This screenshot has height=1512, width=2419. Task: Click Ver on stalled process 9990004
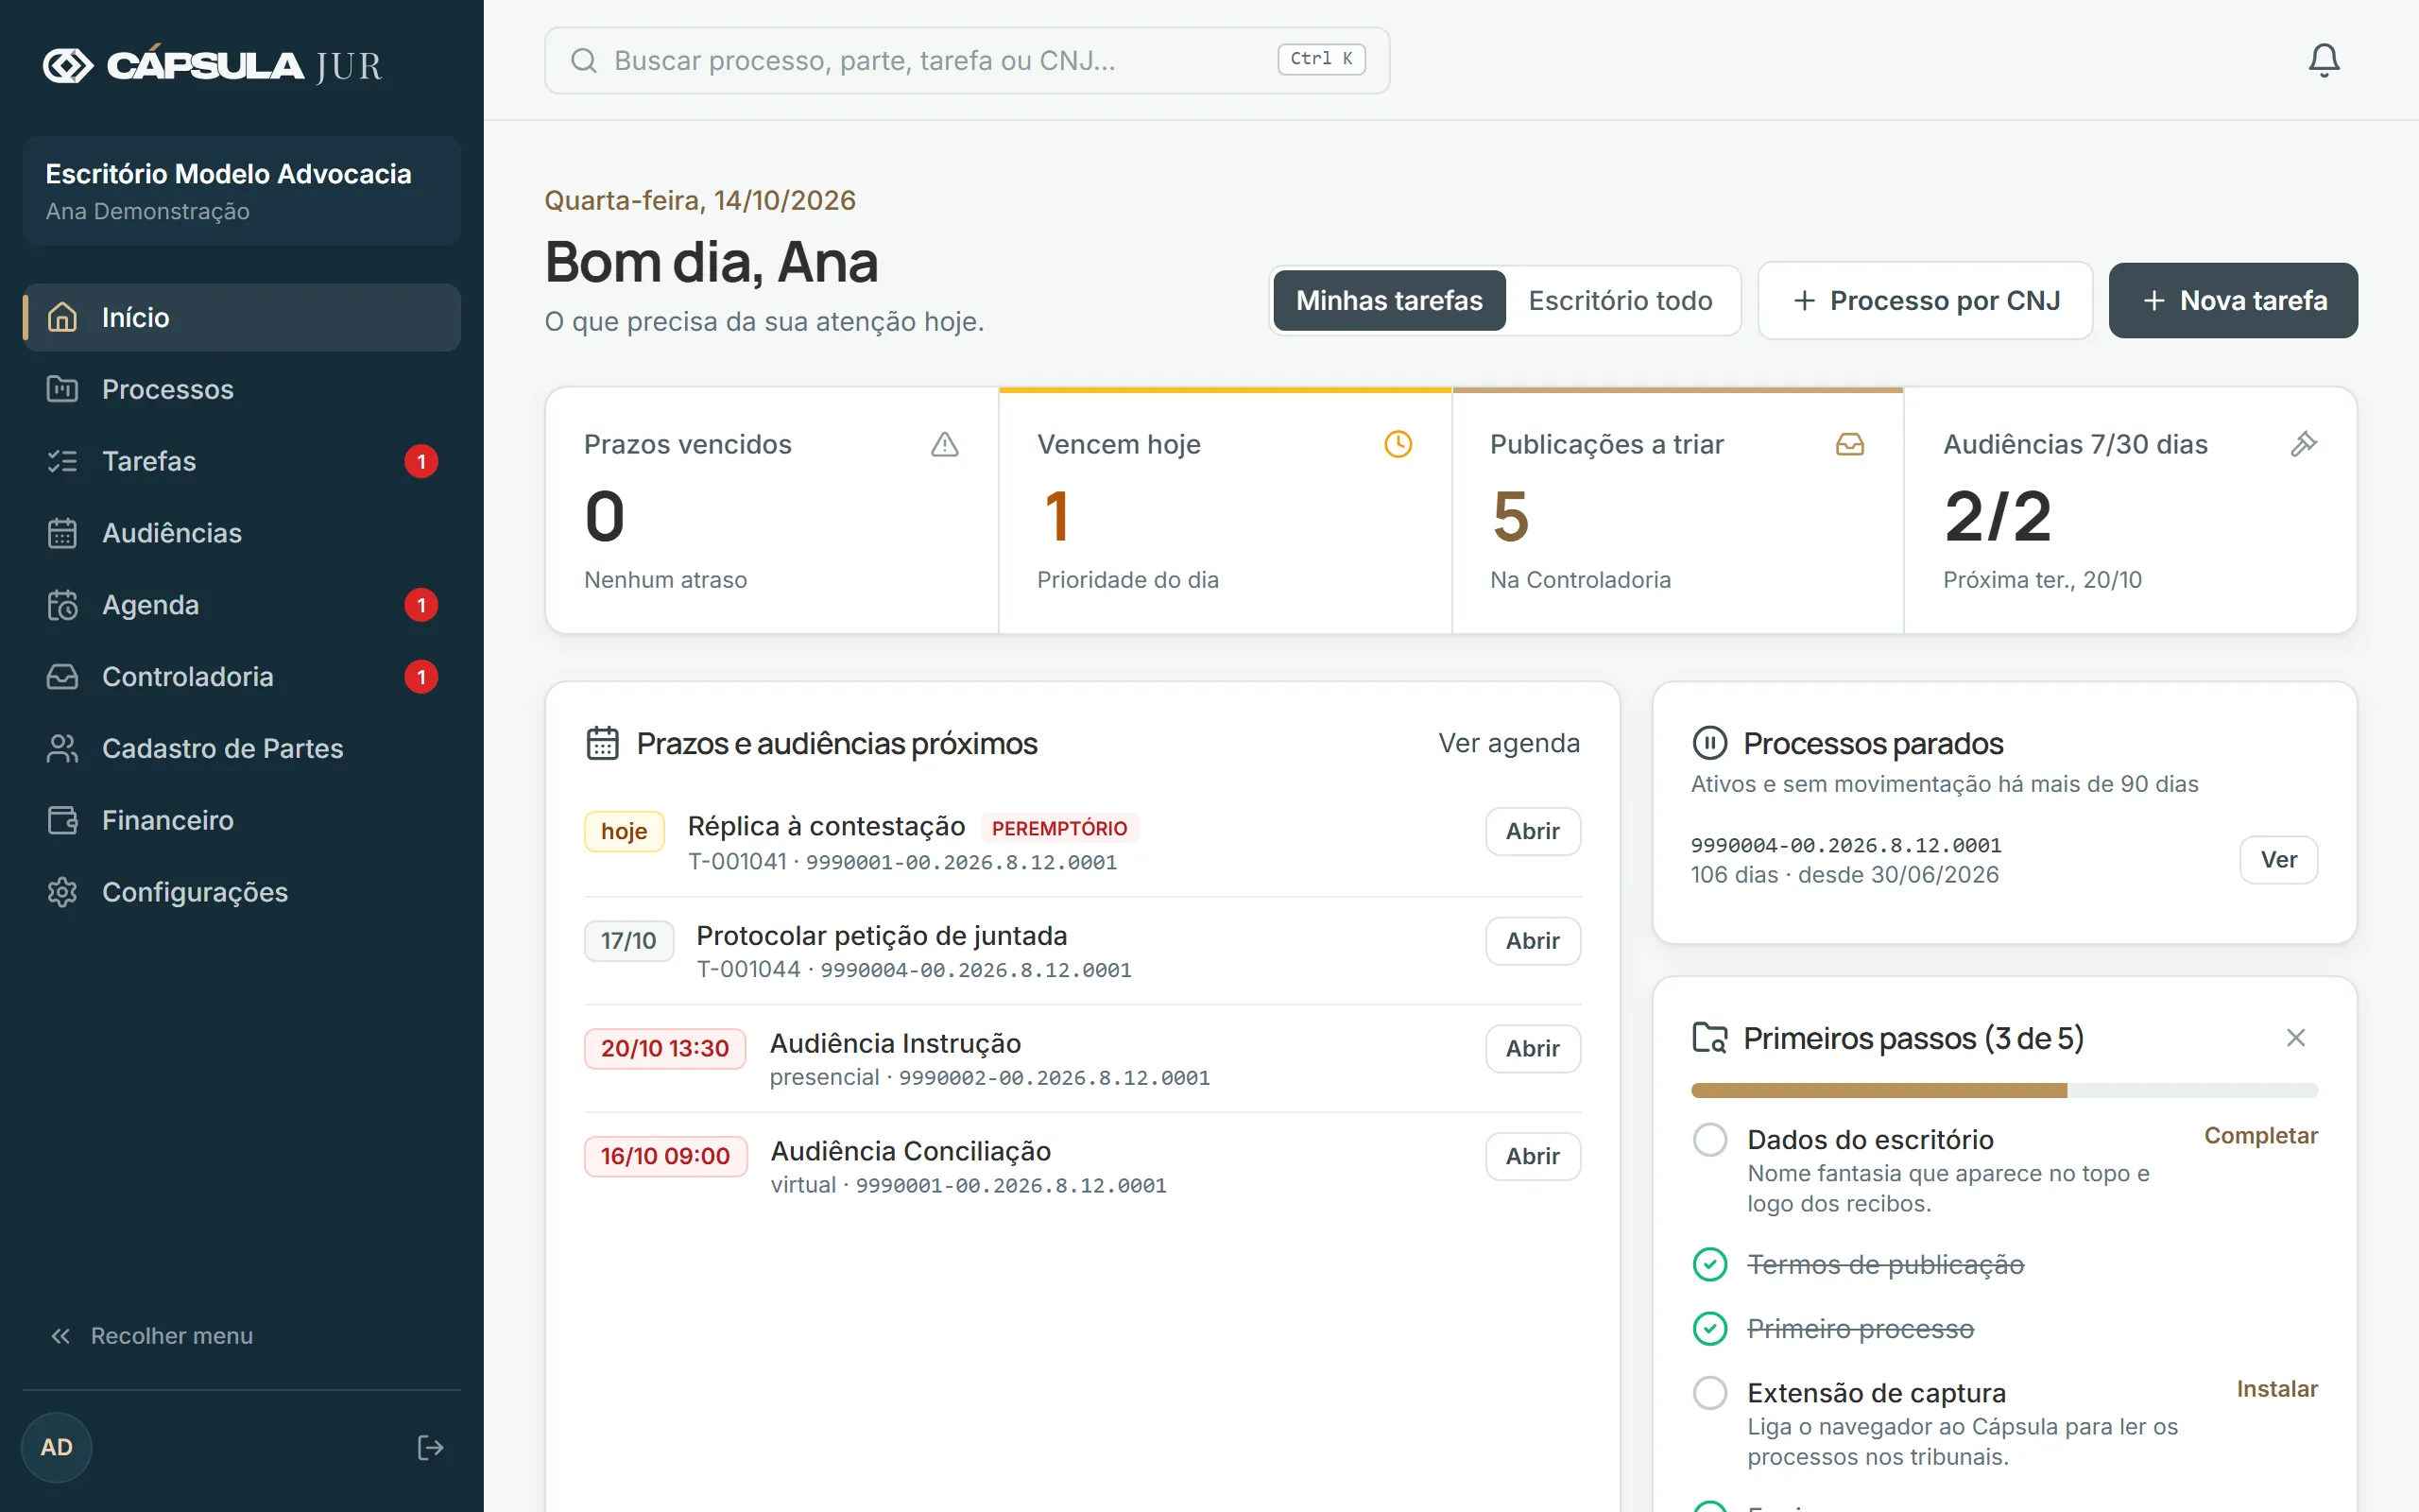[2278, 859]
